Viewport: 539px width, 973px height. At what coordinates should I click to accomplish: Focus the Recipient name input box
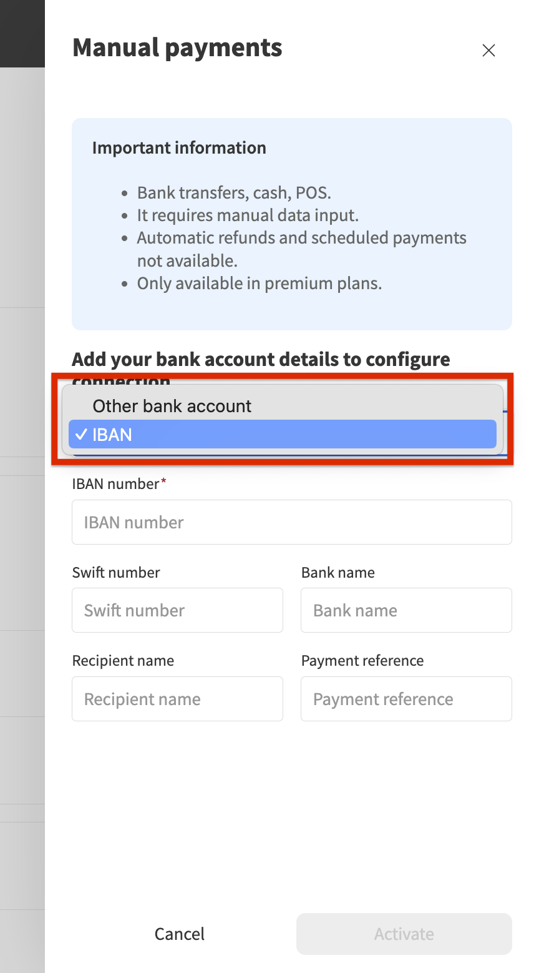click(177, 699)
